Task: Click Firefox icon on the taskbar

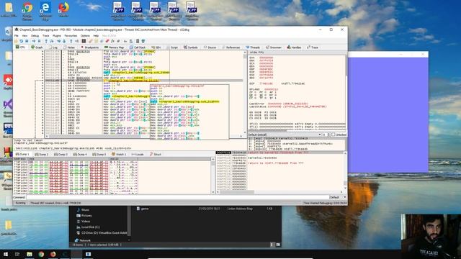Action: pyautogui.click(x=53, y=254)
